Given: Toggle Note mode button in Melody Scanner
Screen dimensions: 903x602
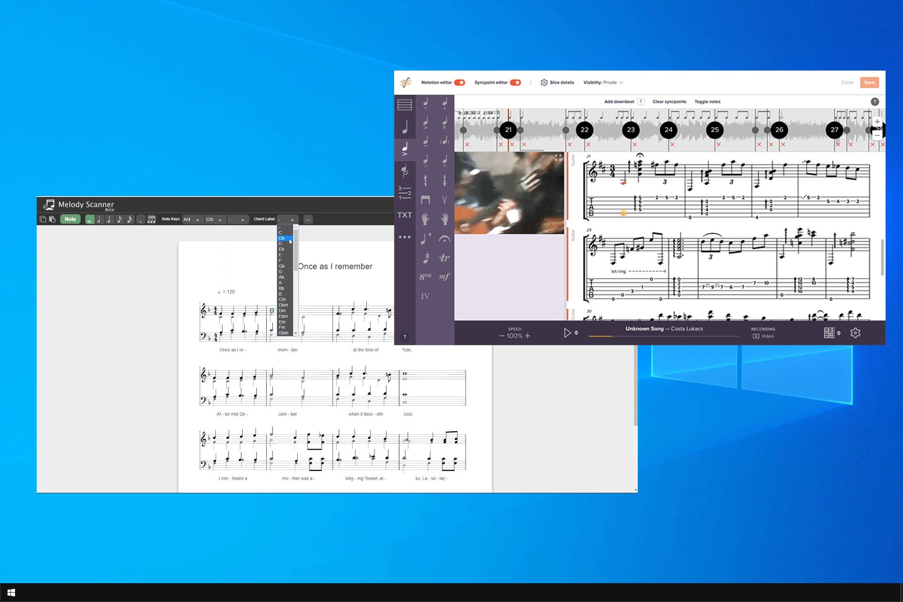Looking at the screenshot, I should (x=70, y=219).
